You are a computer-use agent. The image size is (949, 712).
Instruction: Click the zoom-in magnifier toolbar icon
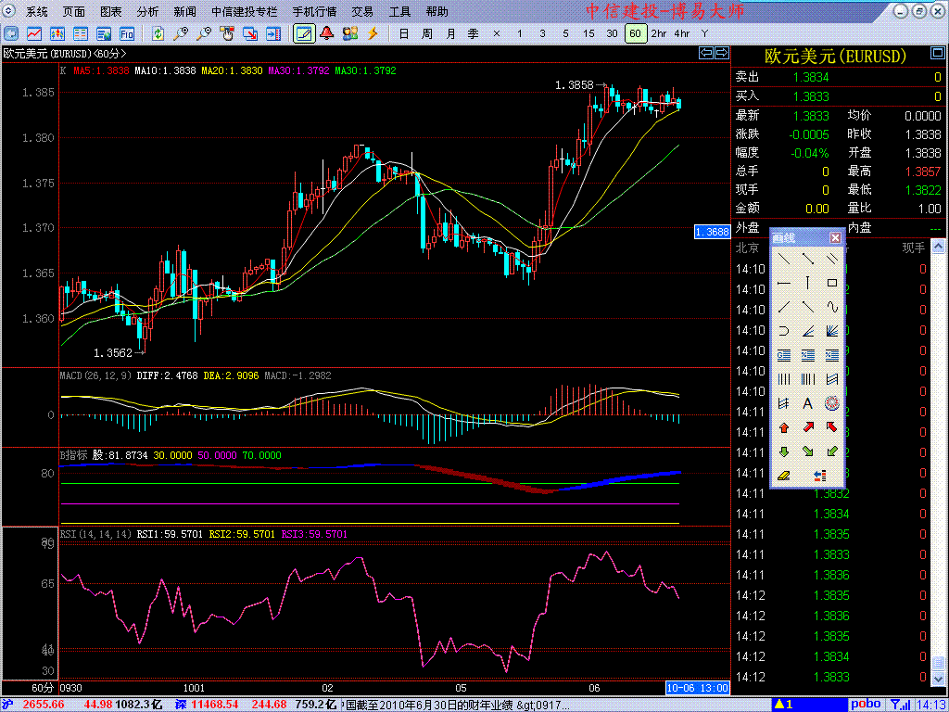[181, 33]
